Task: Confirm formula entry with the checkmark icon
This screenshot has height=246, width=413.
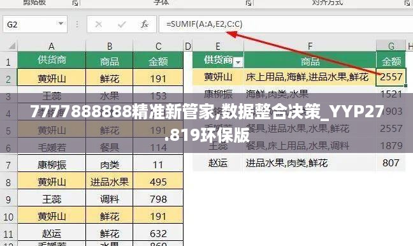Action: [122, 24]
